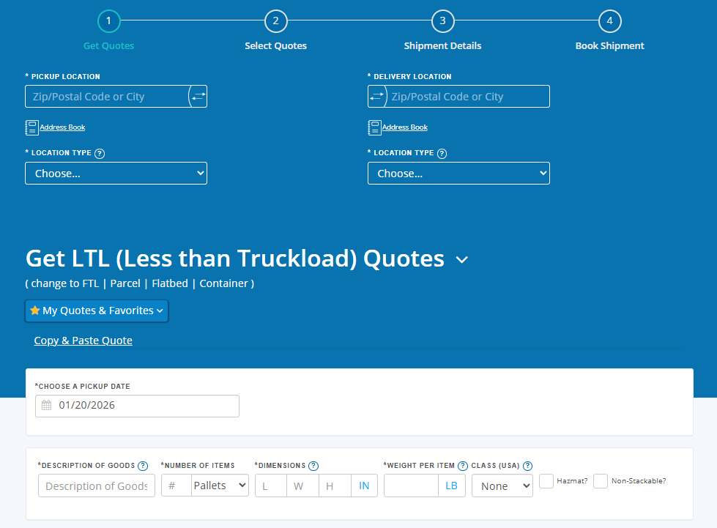Click the help icon beside Dimensions

[314, 465]
